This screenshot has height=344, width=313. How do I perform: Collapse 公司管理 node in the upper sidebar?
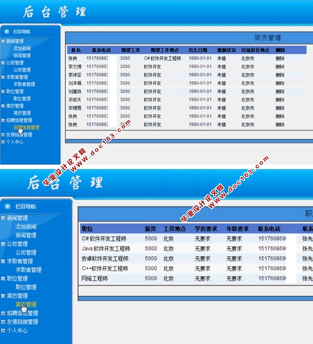[x=3, y=63]
